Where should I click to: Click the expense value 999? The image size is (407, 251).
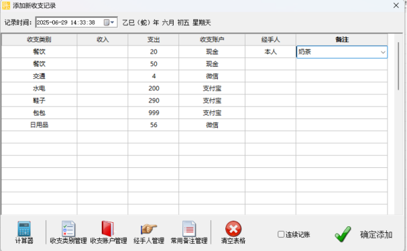point(154,112)
